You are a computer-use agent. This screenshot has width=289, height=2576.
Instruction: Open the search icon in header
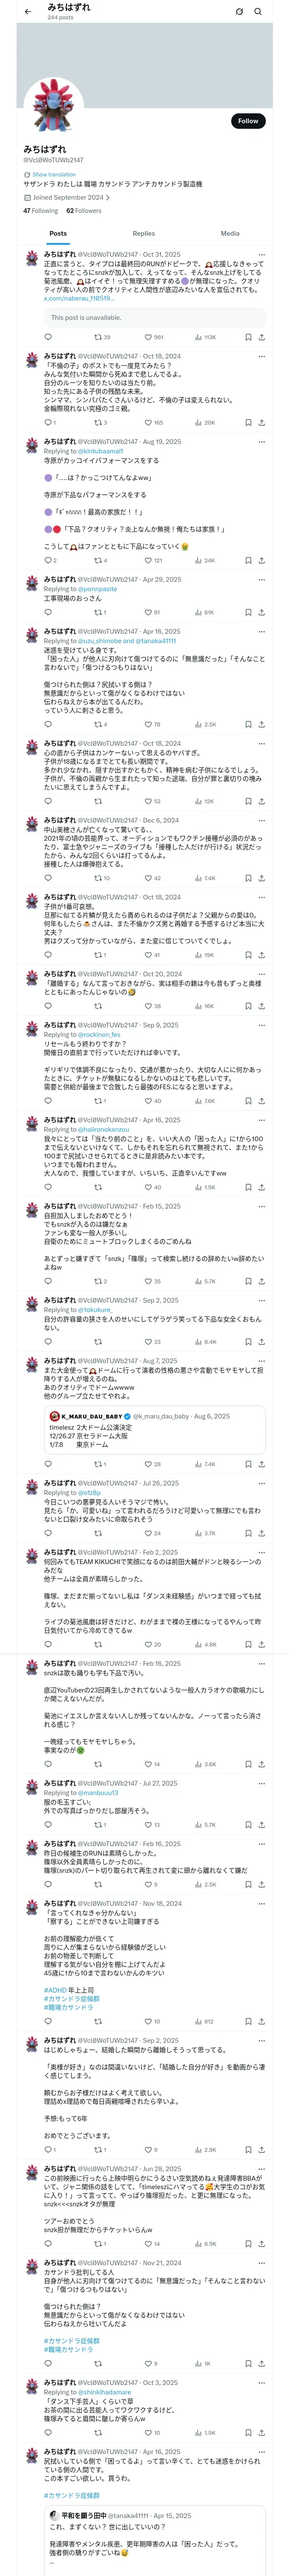(x=258, y=11)
